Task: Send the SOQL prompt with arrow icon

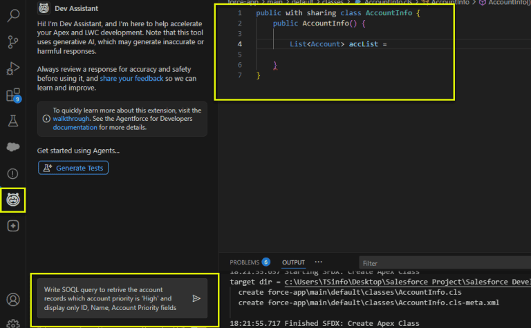Action: point(196,298)
